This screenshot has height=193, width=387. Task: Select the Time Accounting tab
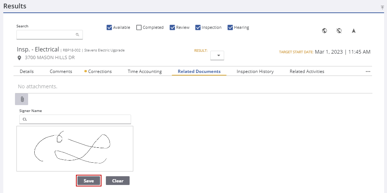[x=145, y=72]
